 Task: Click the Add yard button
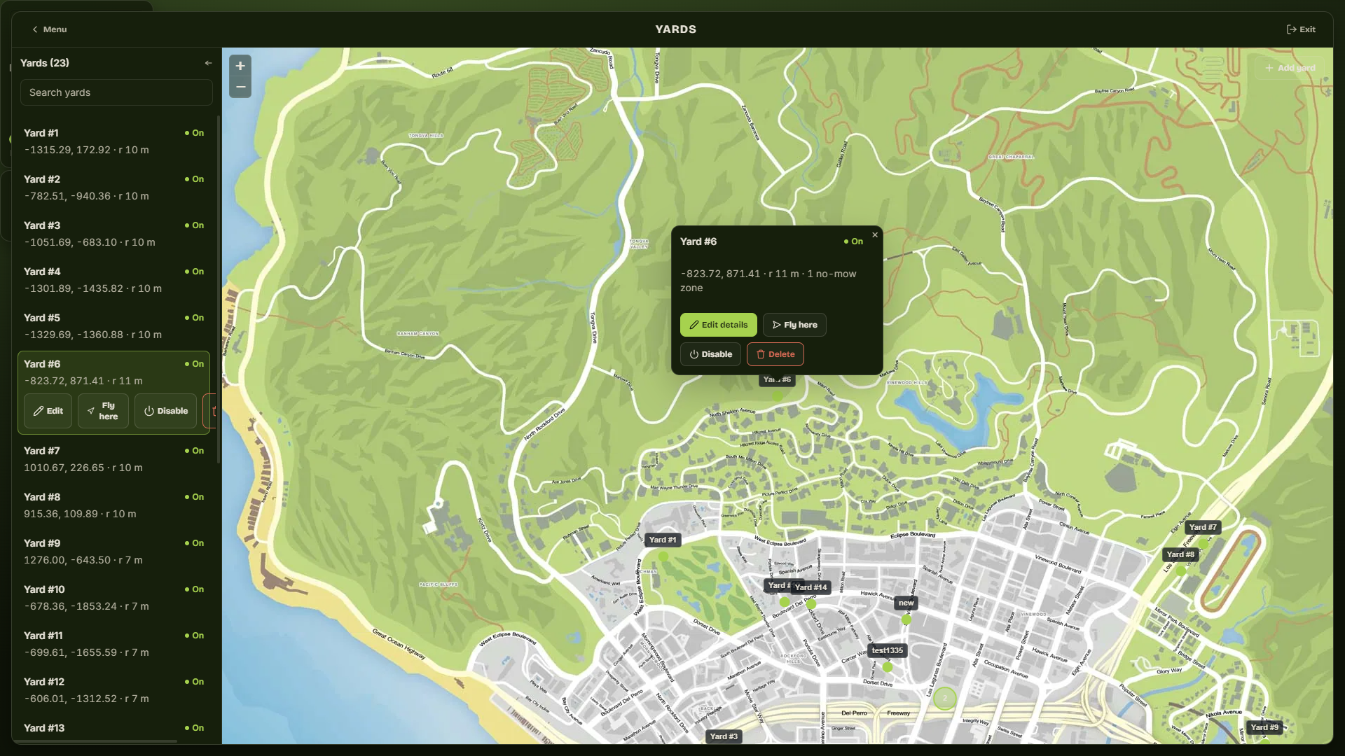(1290, 68)
